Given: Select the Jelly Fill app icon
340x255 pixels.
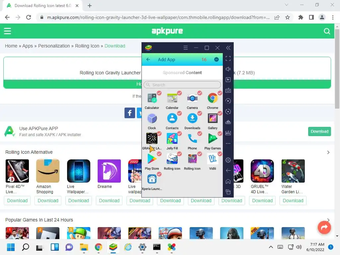Looking at the screenshot, I should click(172, 139).
